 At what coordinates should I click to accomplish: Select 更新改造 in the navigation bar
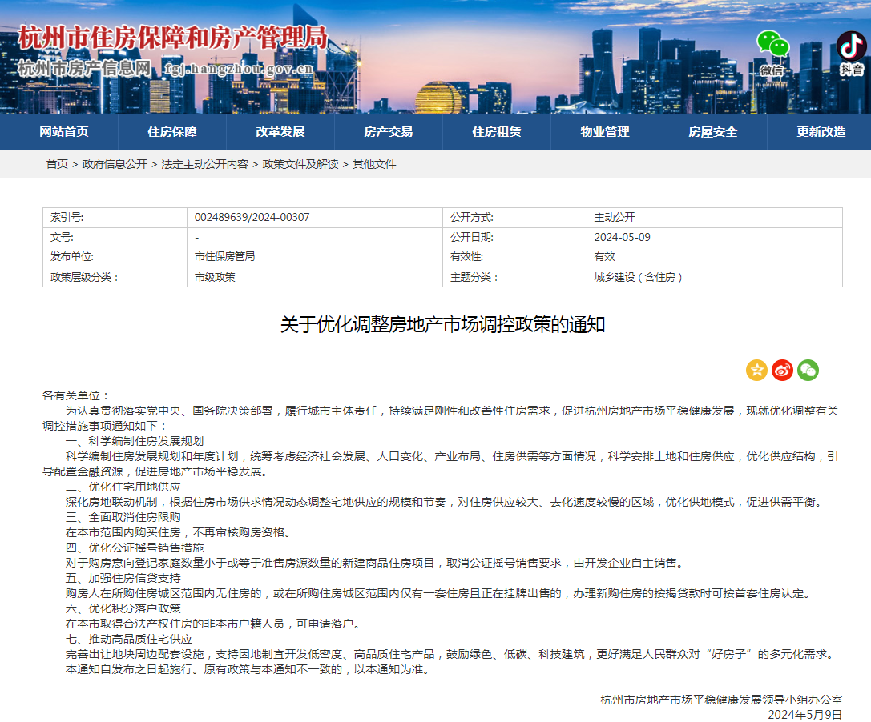(821, 132)
